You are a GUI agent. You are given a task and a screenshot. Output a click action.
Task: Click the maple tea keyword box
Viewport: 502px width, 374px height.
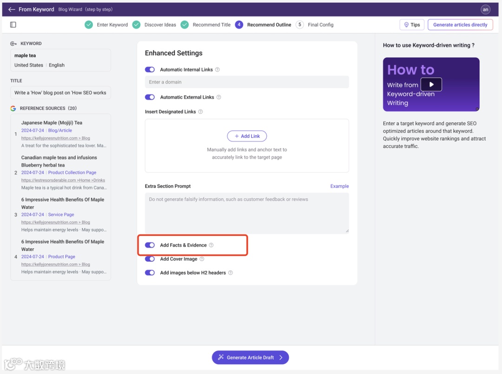coord(60,60)
